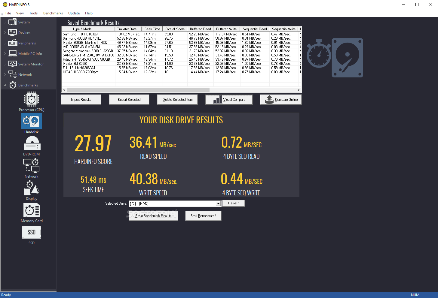The height and width of the screenshot is (298, 438).
Task: Click the HARDiNFO app icon in title bar
Action: pyautogui.click(x=5, y=5)
